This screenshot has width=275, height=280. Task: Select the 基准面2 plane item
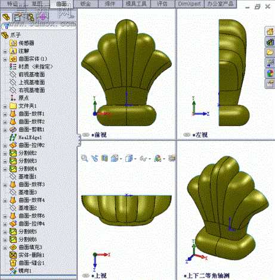pyautogui.click(x=27, y=208)
